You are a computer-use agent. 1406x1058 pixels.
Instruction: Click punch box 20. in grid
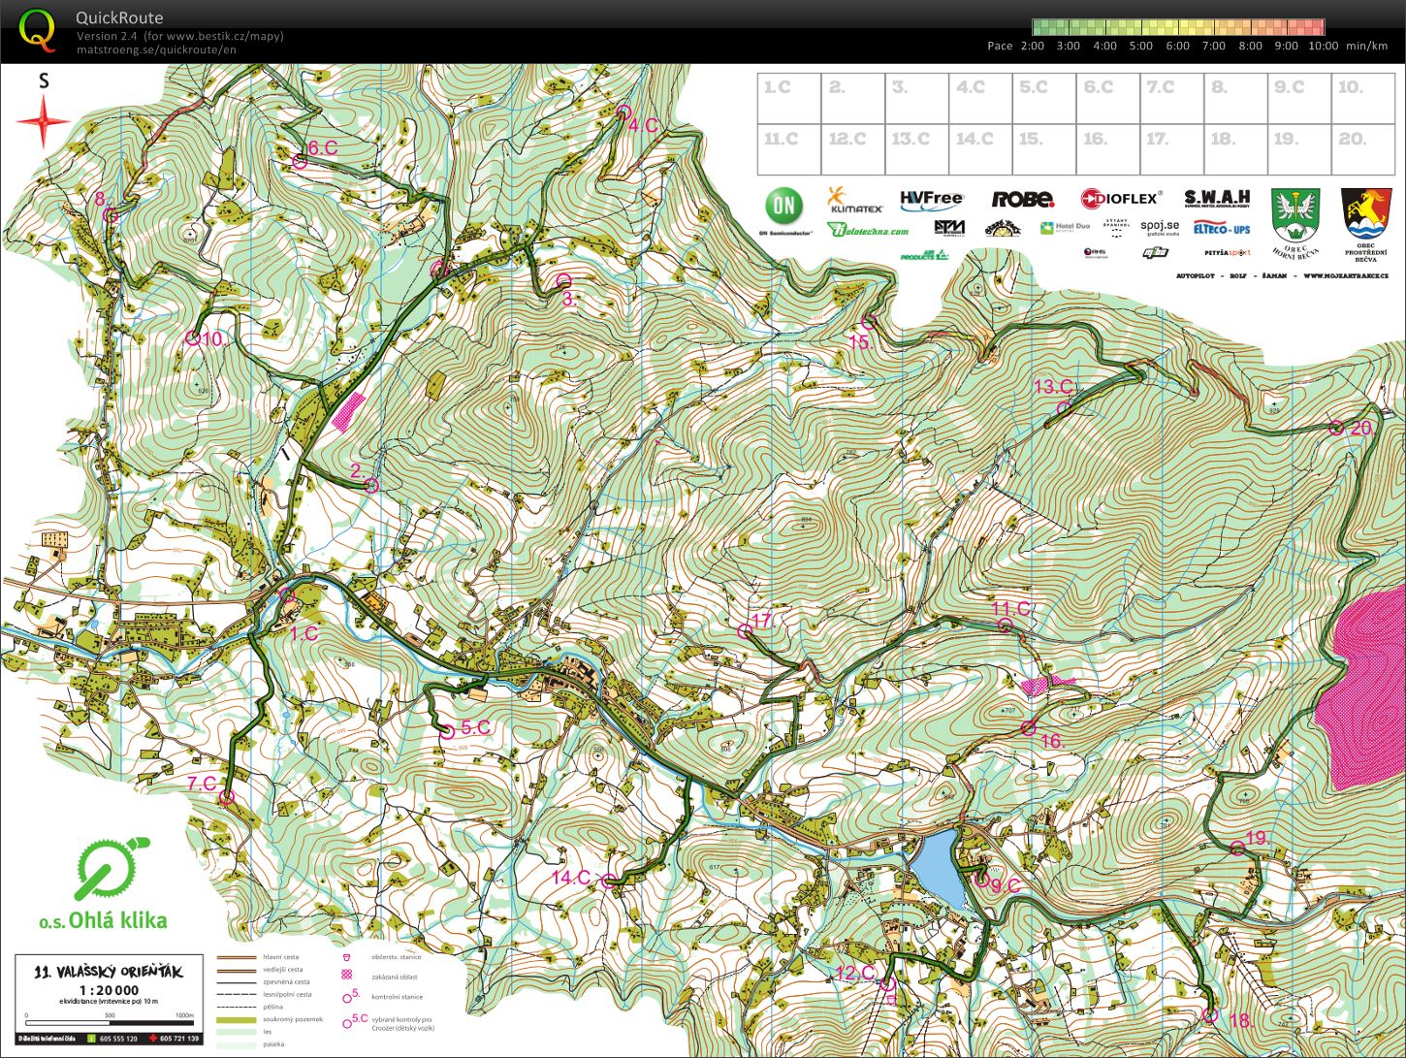(x=1362, y=98)
